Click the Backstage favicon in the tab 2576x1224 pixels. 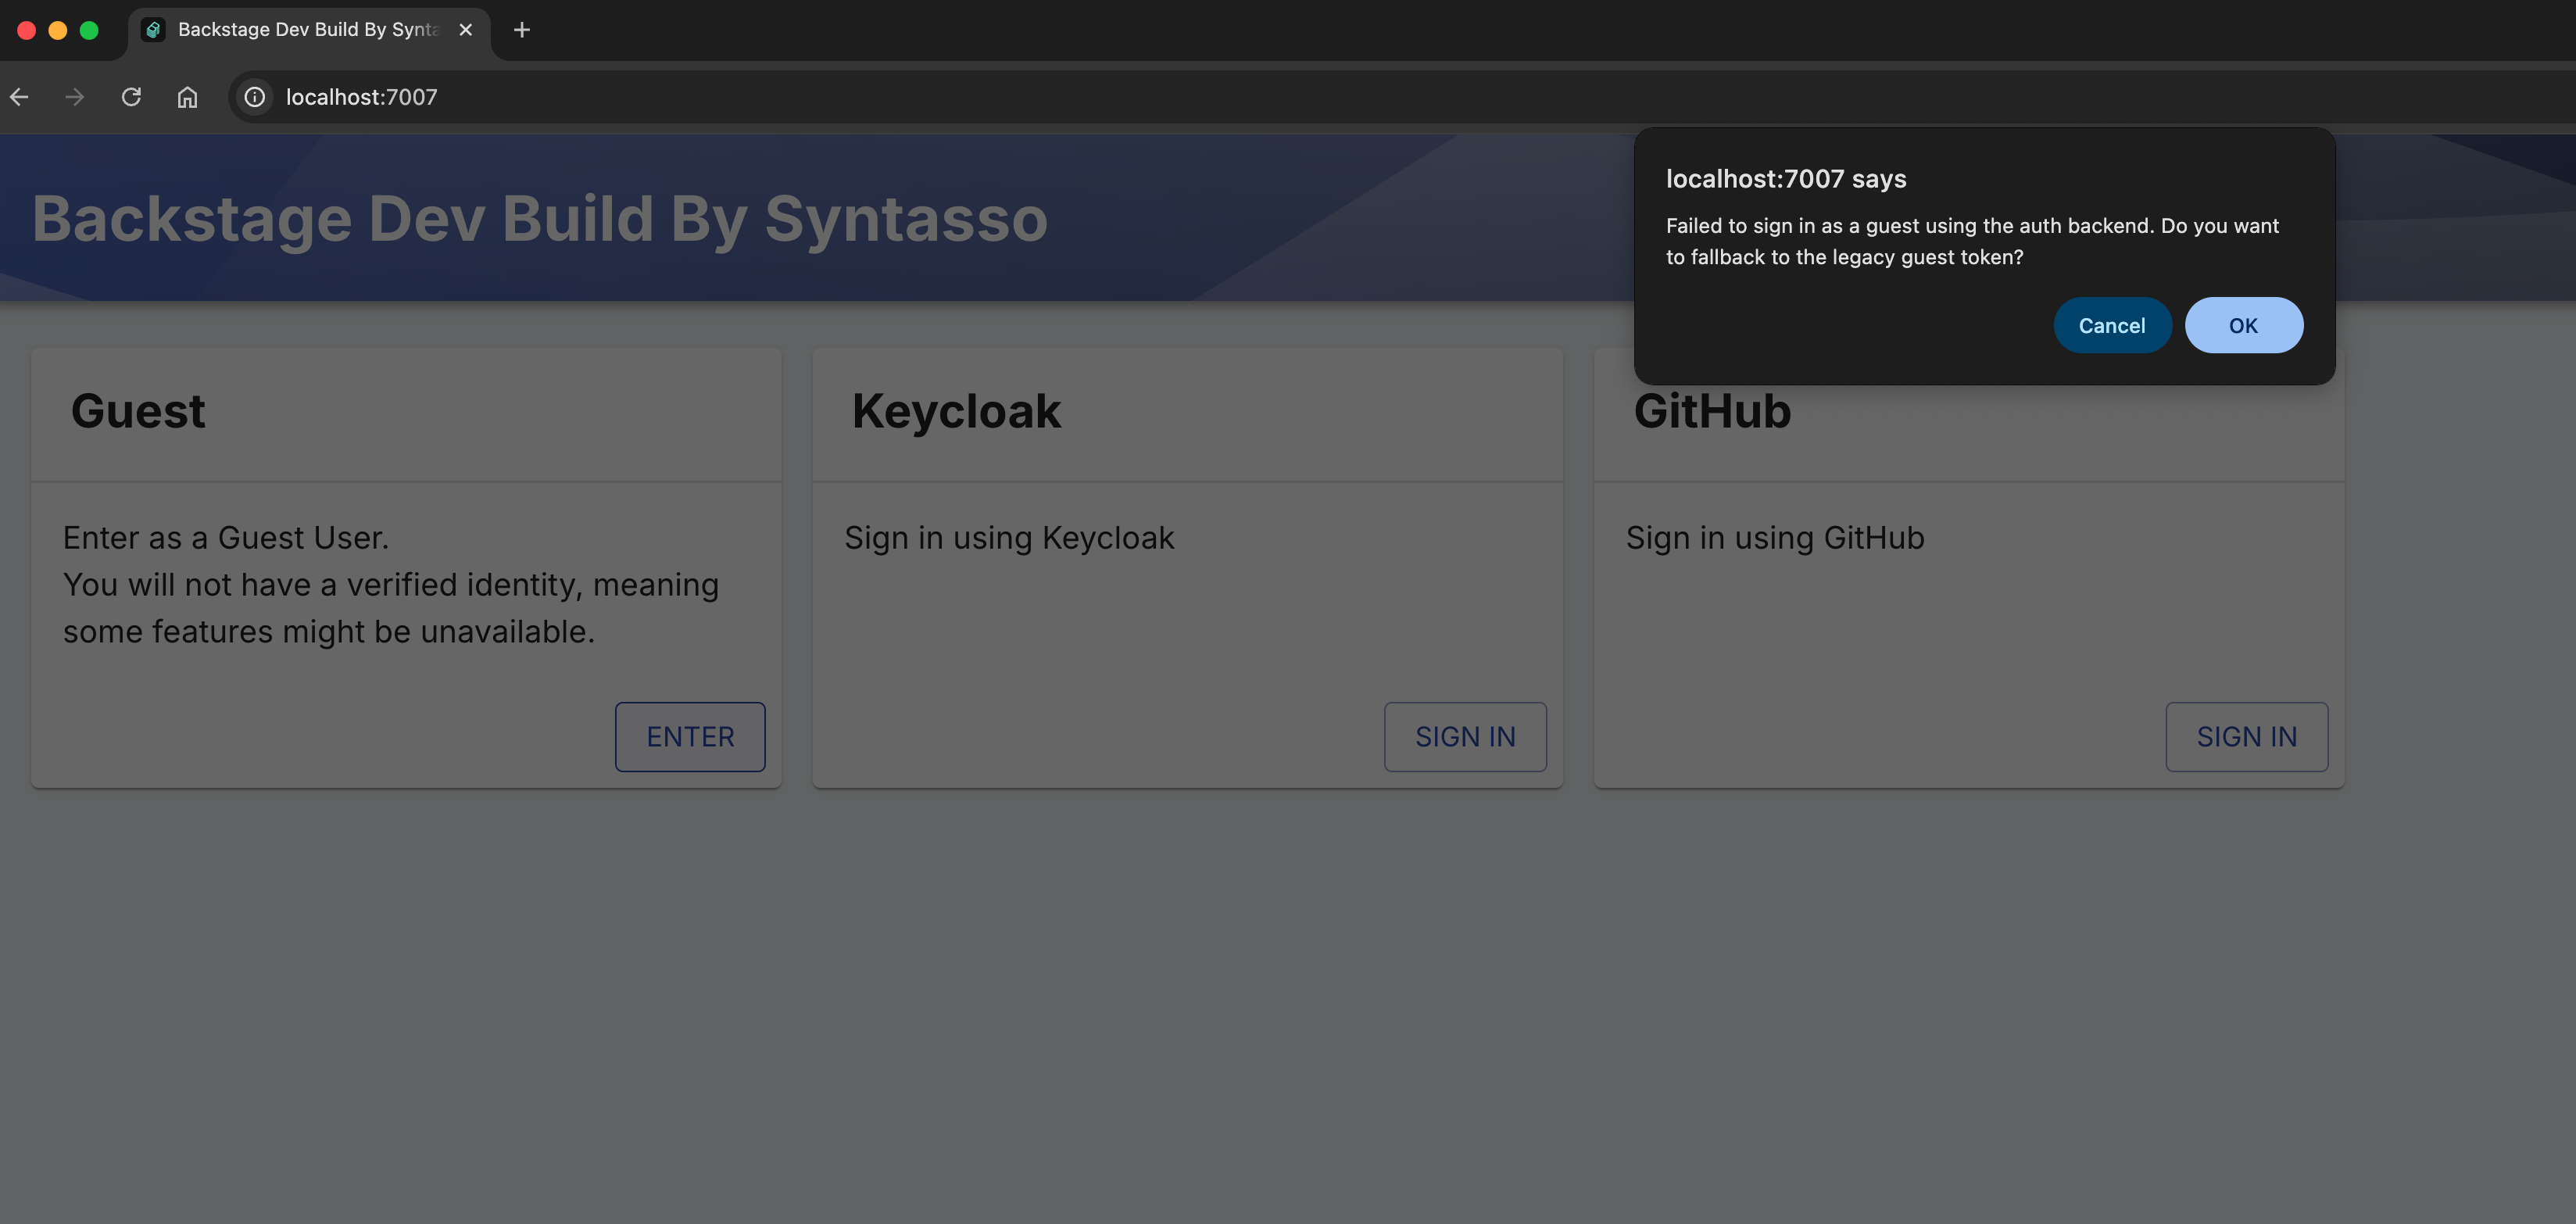(153, 30)
